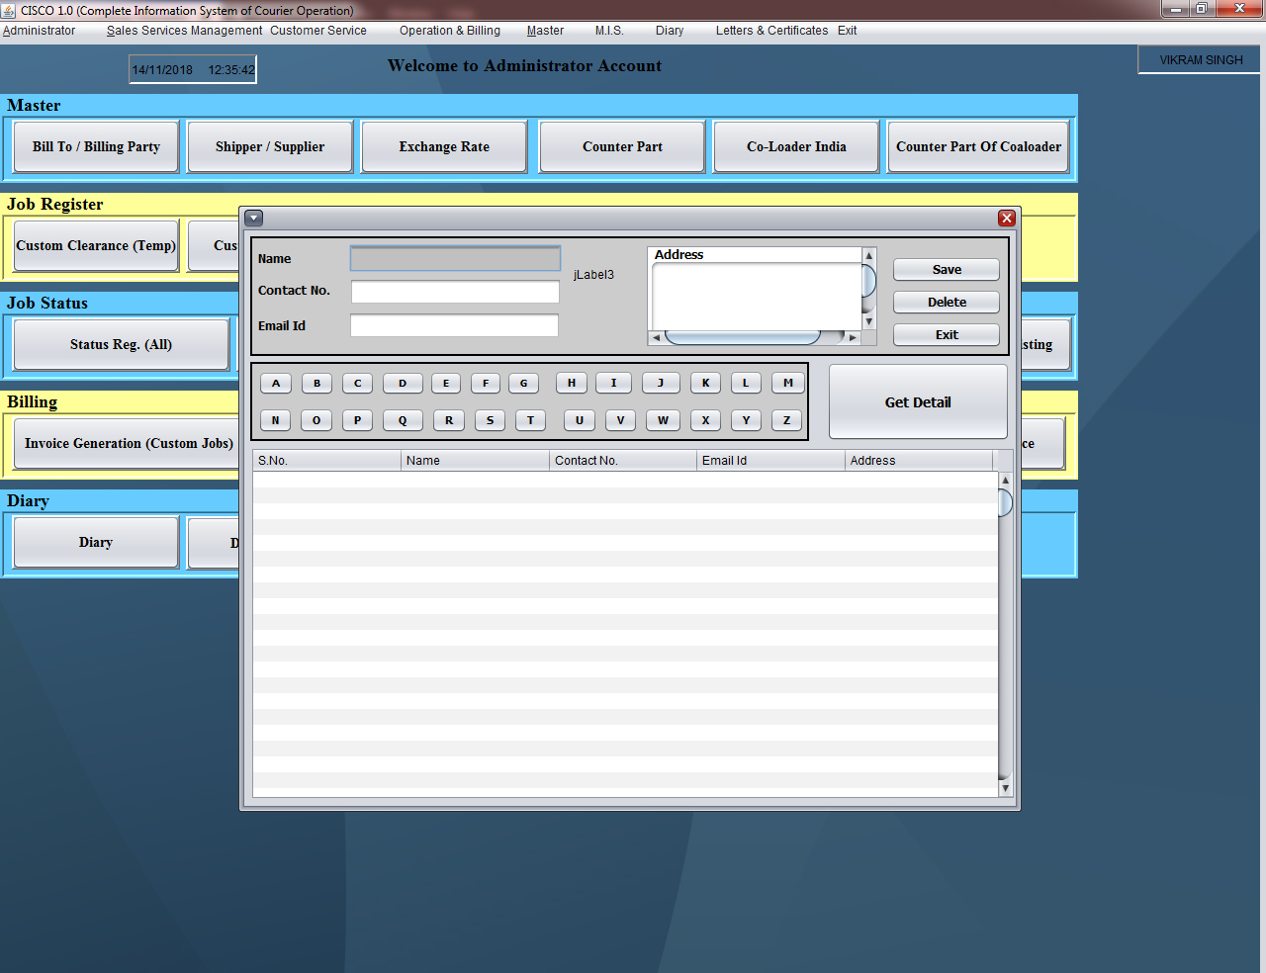Open Counter Part Of Coaloader
Image resolution: width=1266 pixels, height=973 pixels.
point(978,146)
